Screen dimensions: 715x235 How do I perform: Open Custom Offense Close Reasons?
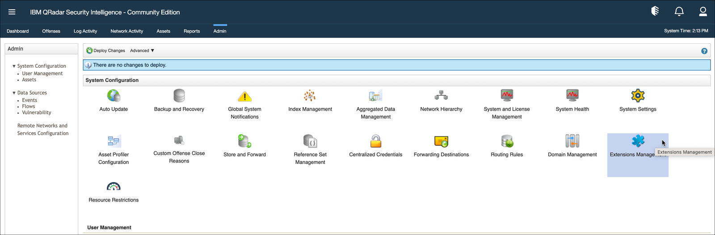179,149
